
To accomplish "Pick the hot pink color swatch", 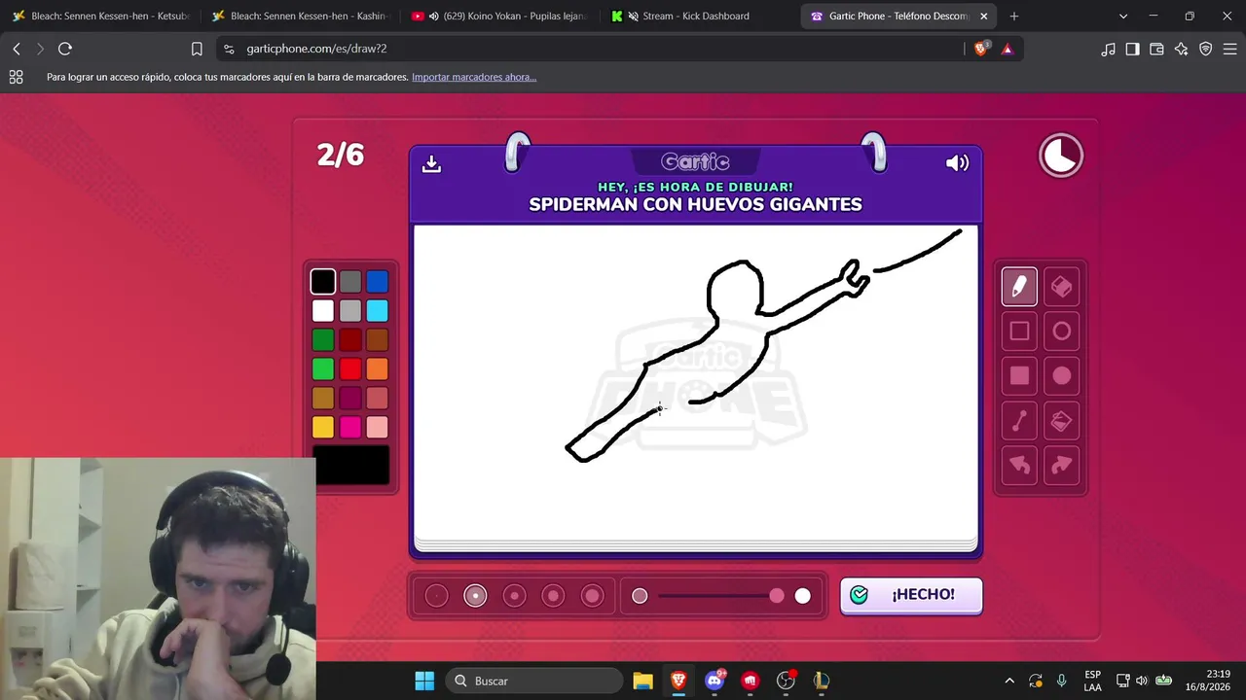I will click(x=350, y=428).
